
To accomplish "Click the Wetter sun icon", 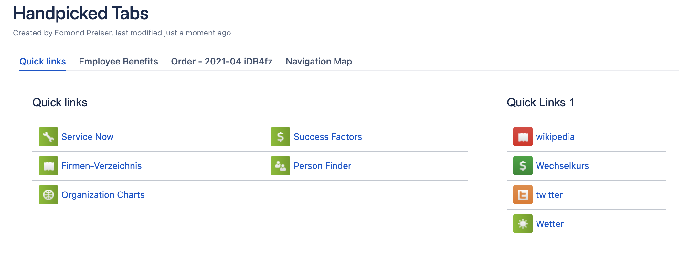I will coord(523,224).
